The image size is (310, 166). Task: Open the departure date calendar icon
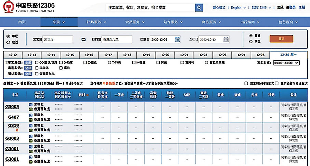177,40
